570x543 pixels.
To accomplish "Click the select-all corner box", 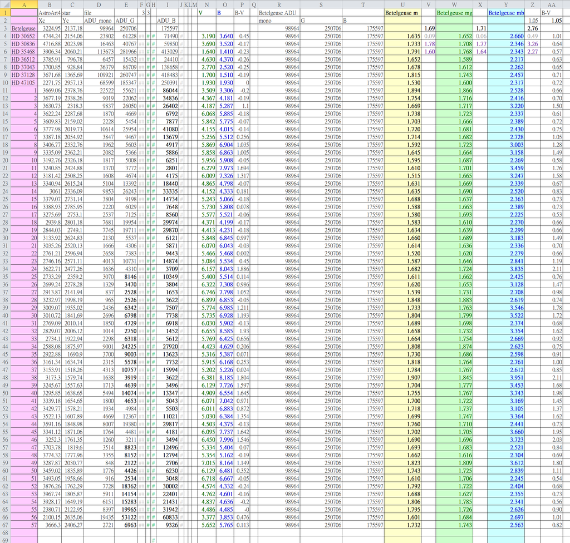I will [x=6, y=4].
